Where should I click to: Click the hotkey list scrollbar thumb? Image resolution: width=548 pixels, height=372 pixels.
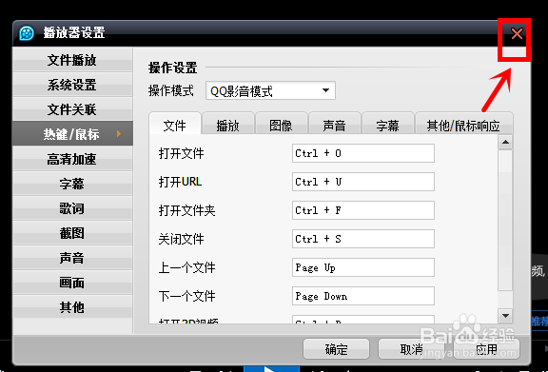[505, 220]
